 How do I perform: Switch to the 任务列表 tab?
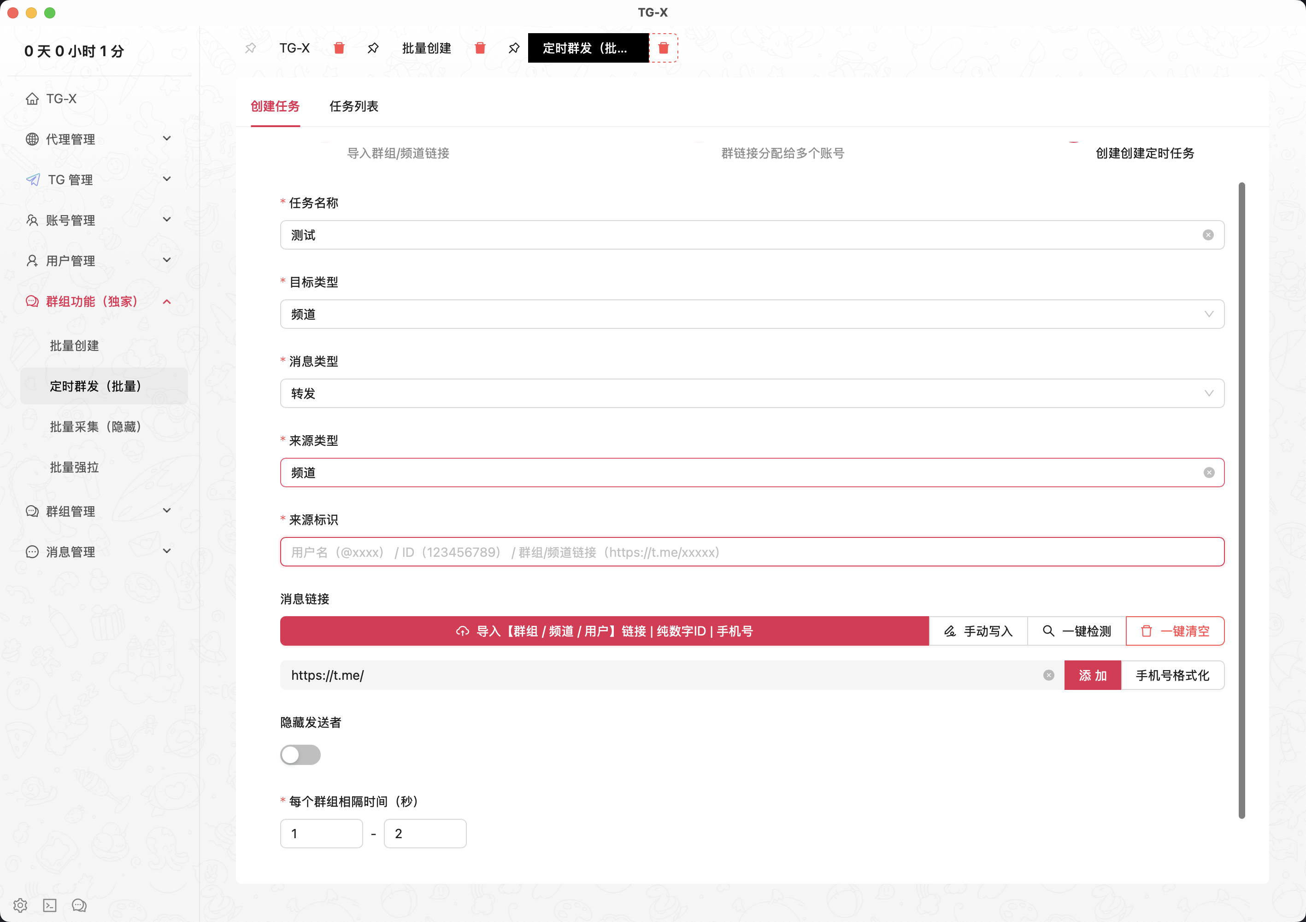[x=354, y=106]
